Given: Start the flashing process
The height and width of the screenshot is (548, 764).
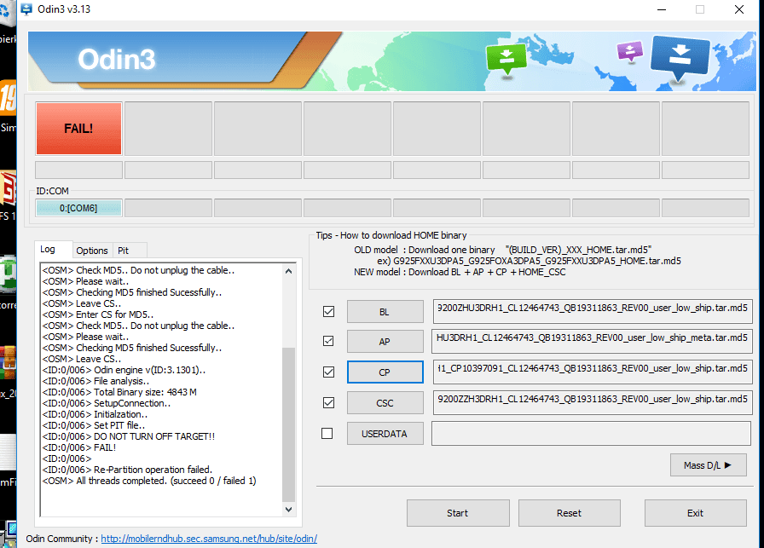Looking at the screenshot, I should pyautogui.click(x=458, y=513).
